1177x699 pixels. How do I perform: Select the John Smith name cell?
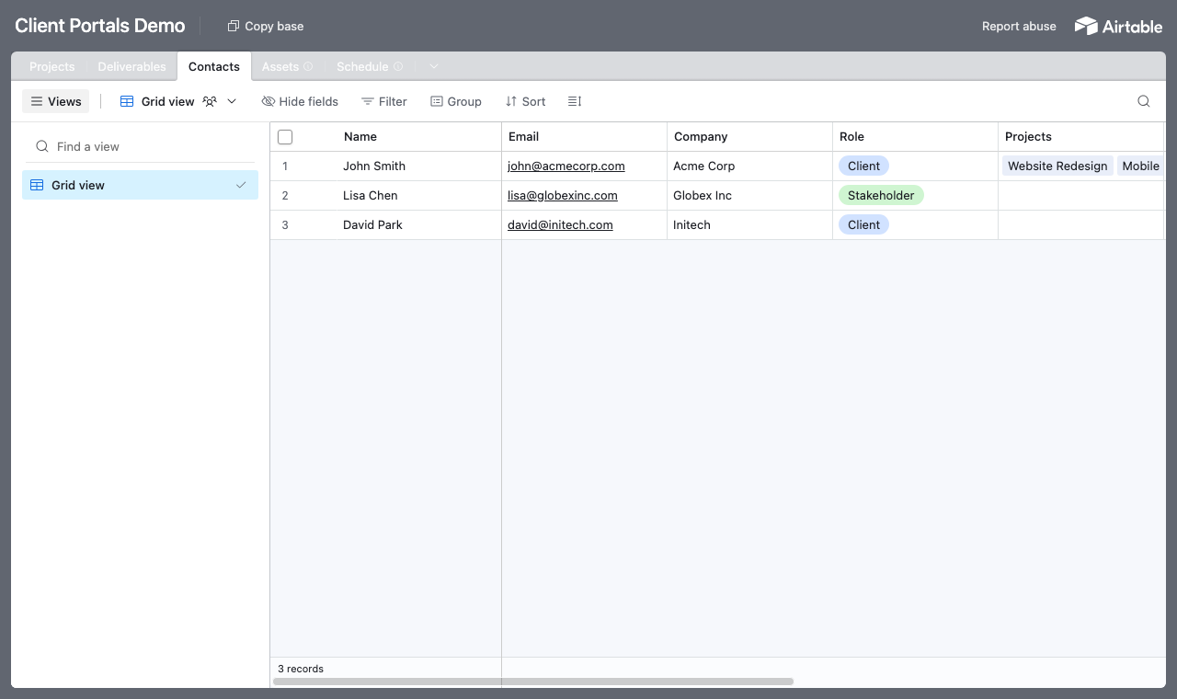click(x=419, y=166)
